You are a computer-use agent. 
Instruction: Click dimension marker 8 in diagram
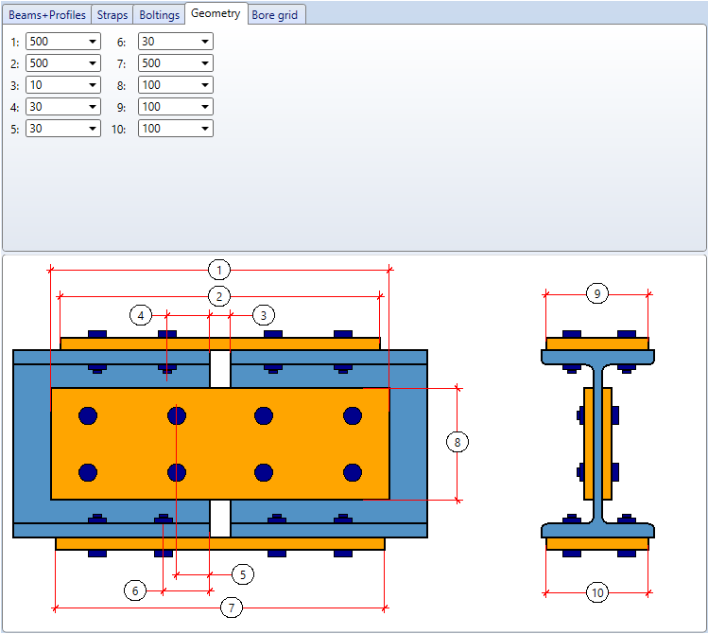(458, 442)
